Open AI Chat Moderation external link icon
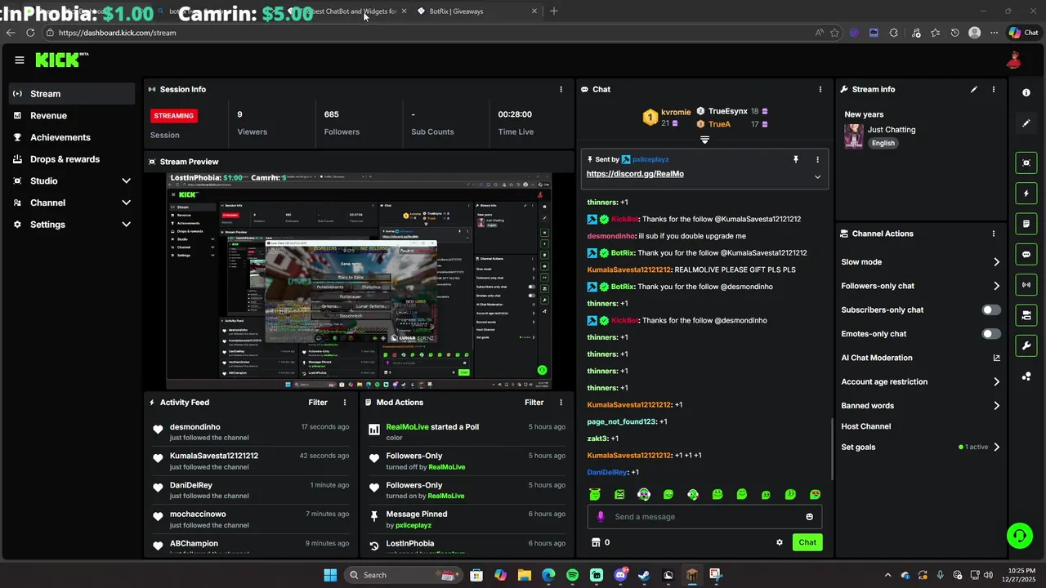This screenshot has width=1046, height=588. (x=996, y=358)
